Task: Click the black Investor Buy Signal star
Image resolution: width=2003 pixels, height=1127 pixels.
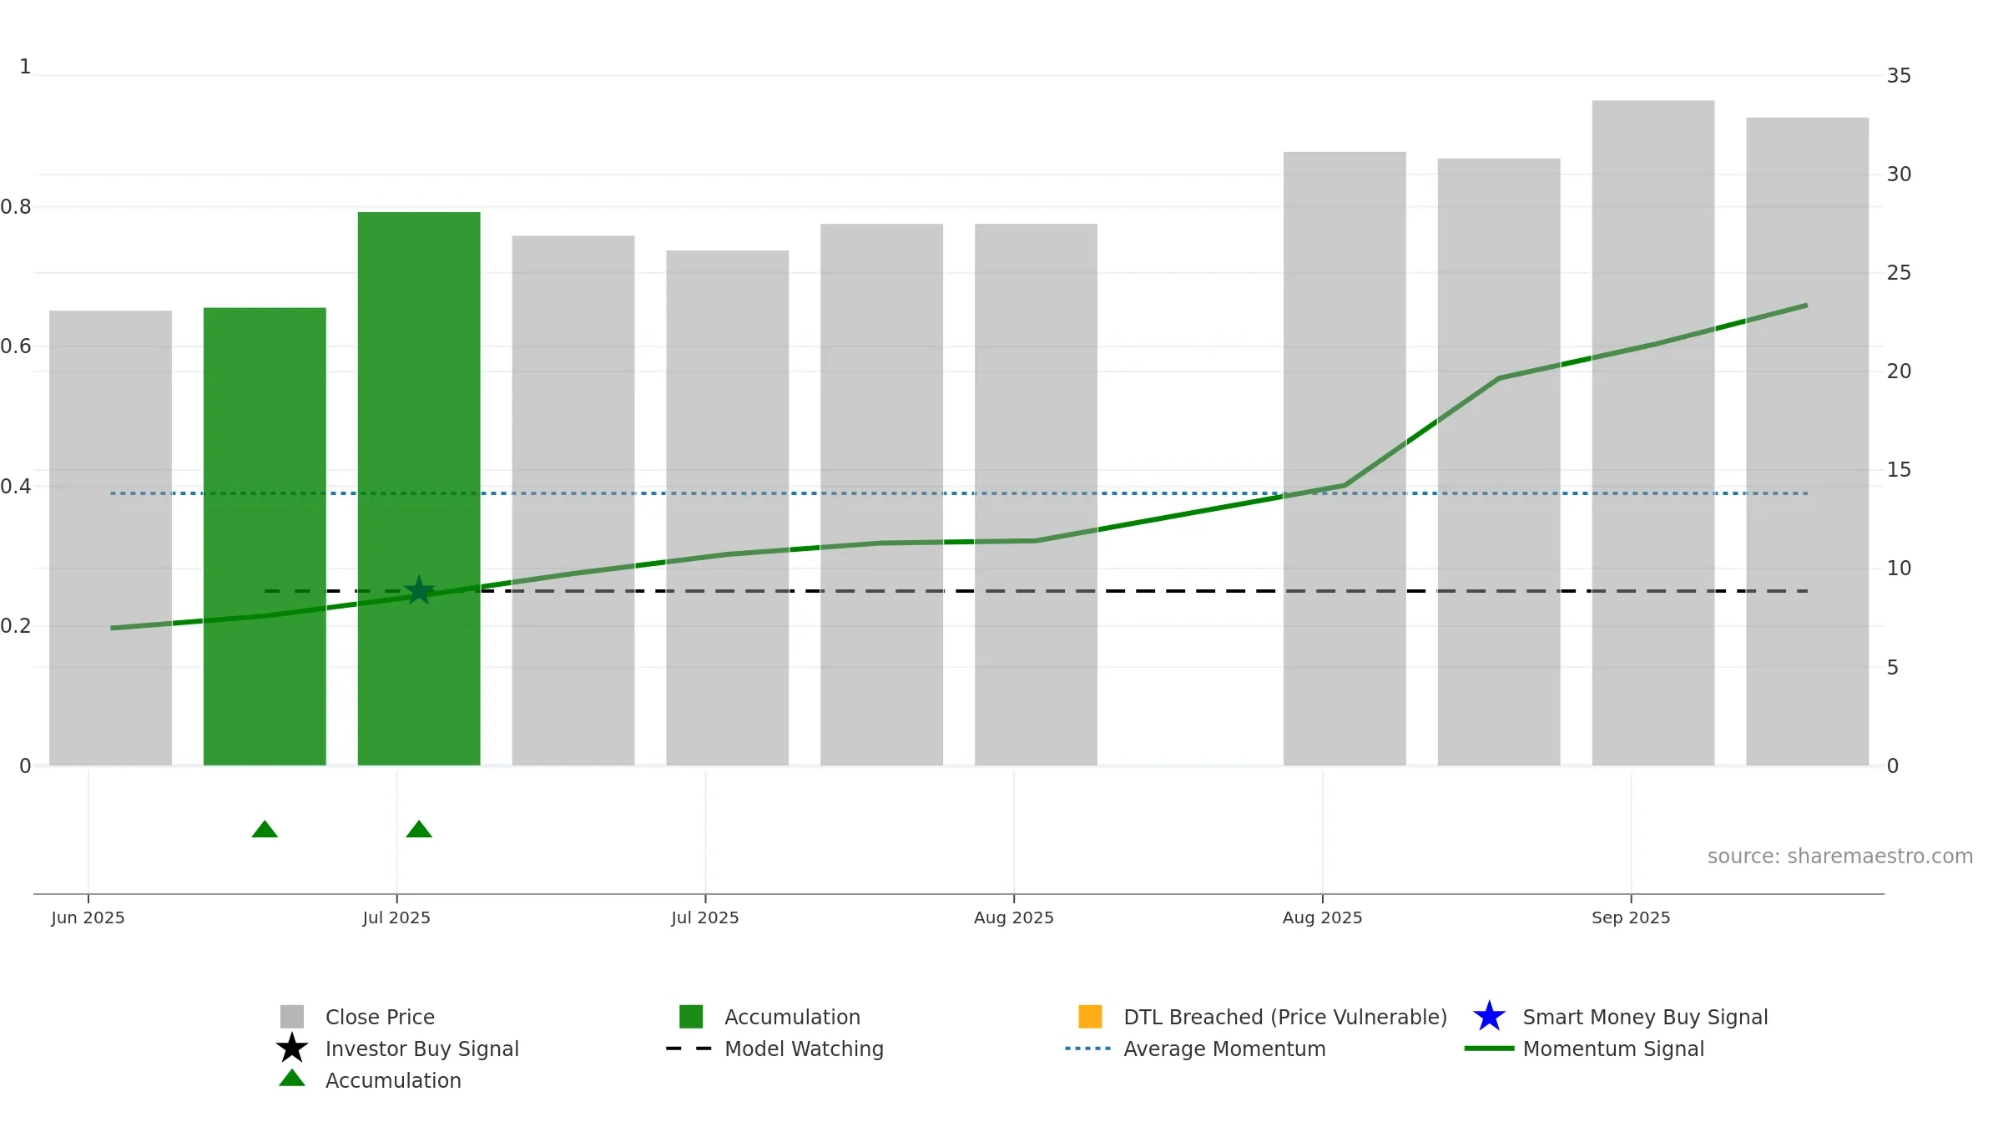Action: (292, 1049)
